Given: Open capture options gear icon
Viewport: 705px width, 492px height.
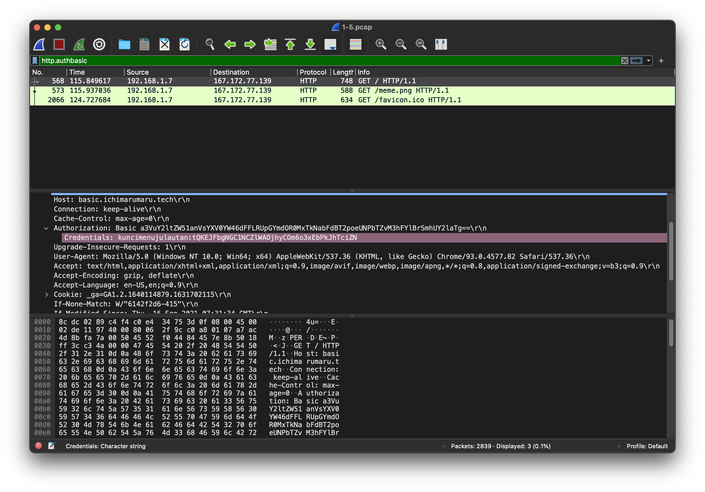Looking at the screenshot, I should point(99,44).
